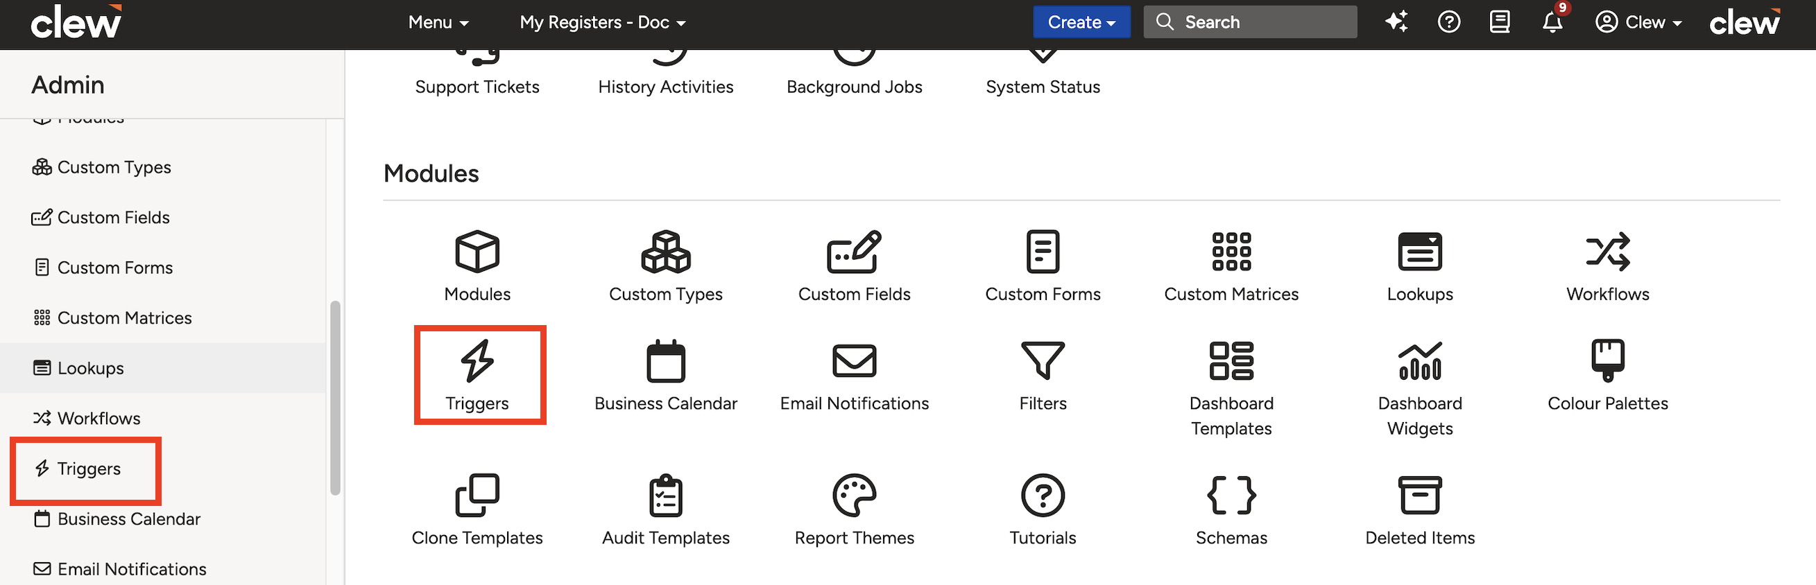Open the History Activities link
The width and height of the screenshot is (1816, 585).
pos(665,87)
